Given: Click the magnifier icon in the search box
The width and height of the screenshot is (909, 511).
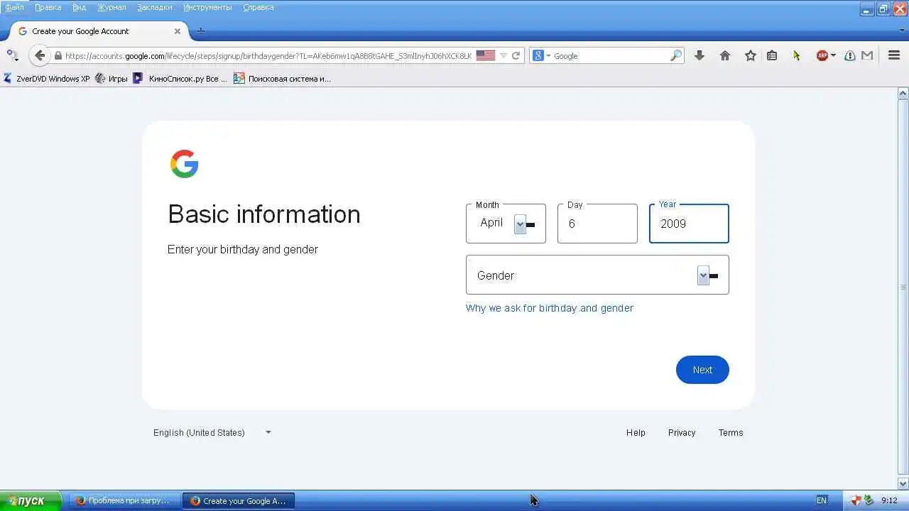Looking at the screenshot, I should point(676,55).
